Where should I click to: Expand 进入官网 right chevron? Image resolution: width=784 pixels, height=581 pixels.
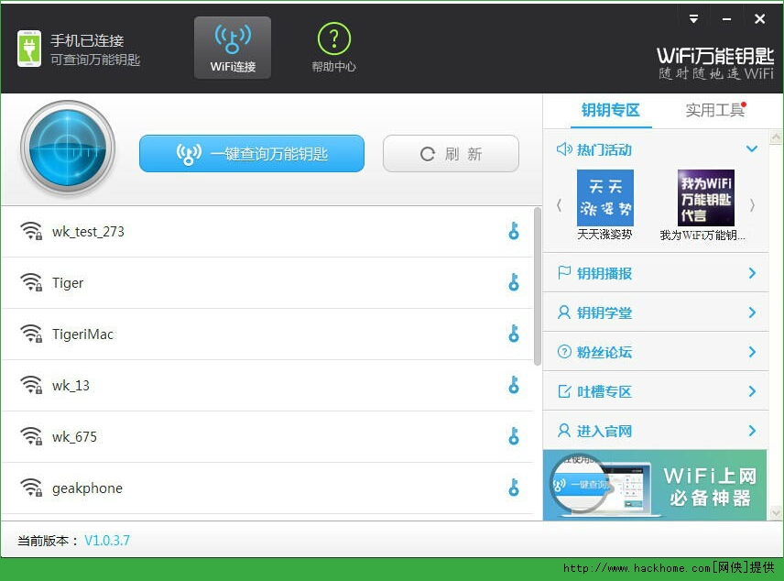point(752,431)
